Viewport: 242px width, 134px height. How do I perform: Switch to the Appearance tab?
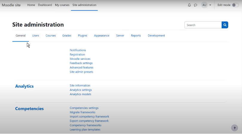click(x=102, y=36)
